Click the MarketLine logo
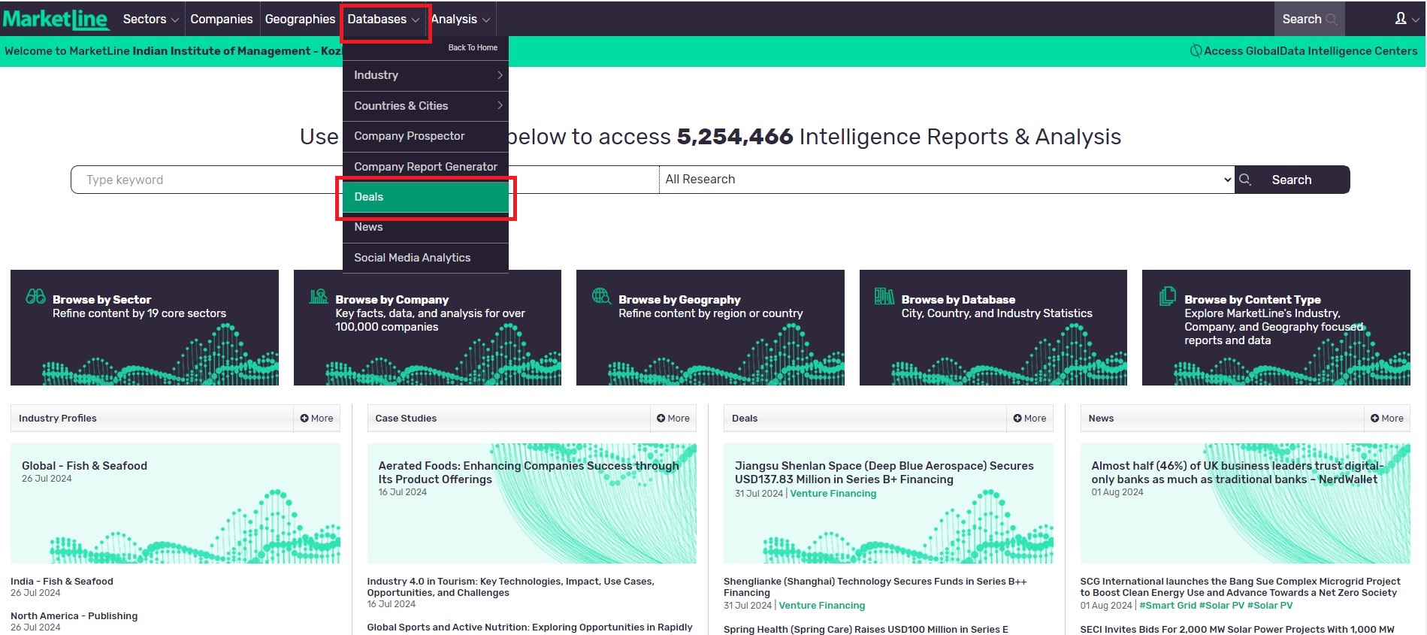The image size is (1427, 635). point(56,19)
